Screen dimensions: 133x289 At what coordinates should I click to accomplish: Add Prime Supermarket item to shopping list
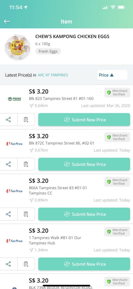26,120
